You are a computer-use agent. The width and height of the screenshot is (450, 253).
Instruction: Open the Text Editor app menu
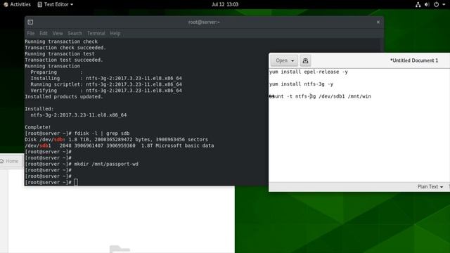tap(56, 4)
